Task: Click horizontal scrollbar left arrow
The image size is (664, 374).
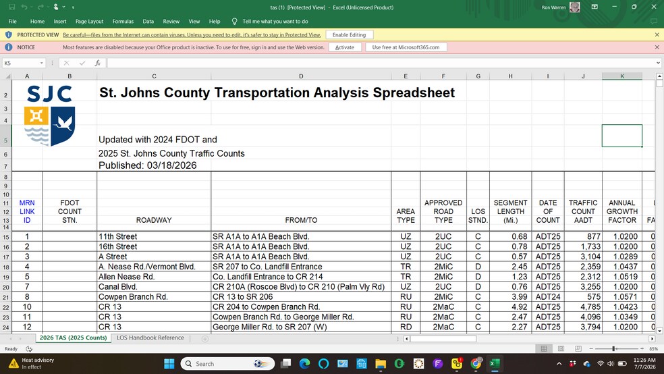Action: pyautogui.click(x=406, y=338)
